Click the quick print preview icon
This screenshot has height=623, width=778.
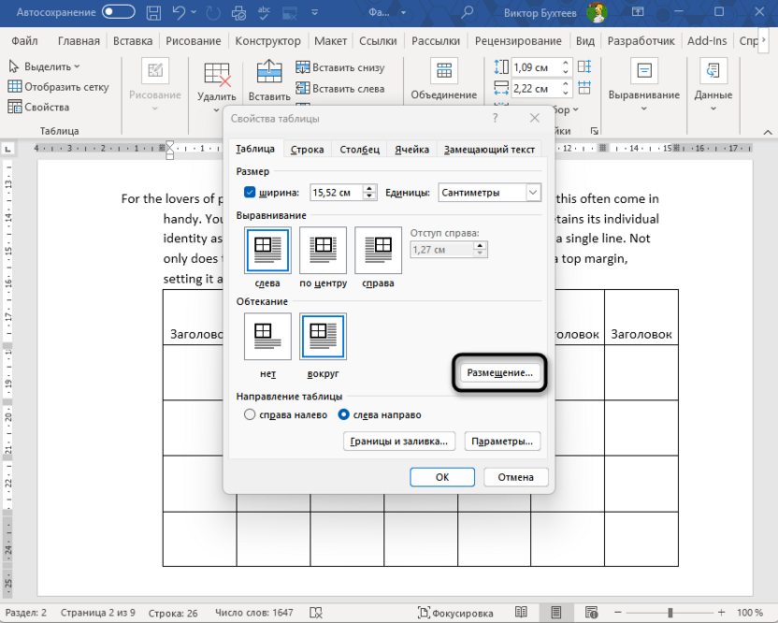coord(239,12)
